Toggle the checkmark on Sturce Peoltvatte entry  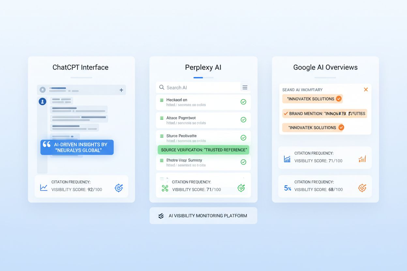tap(243, 137)
